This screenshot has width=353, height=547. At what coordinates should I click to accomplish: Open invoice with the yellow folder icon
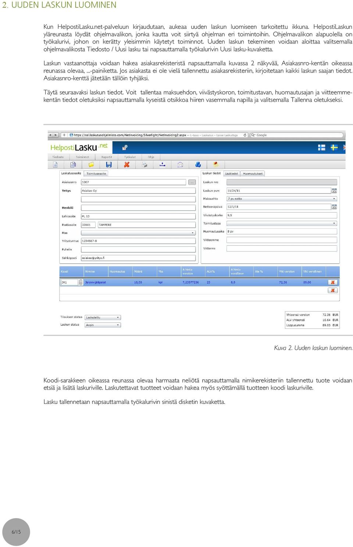click(91, 164)
